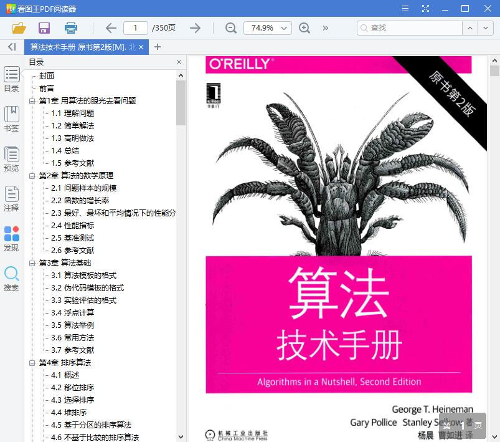Select 第2章 算法的数学原理 in outline
This screenshot has height=442, width=500.
pyautogui.click(x=76, y=175)
